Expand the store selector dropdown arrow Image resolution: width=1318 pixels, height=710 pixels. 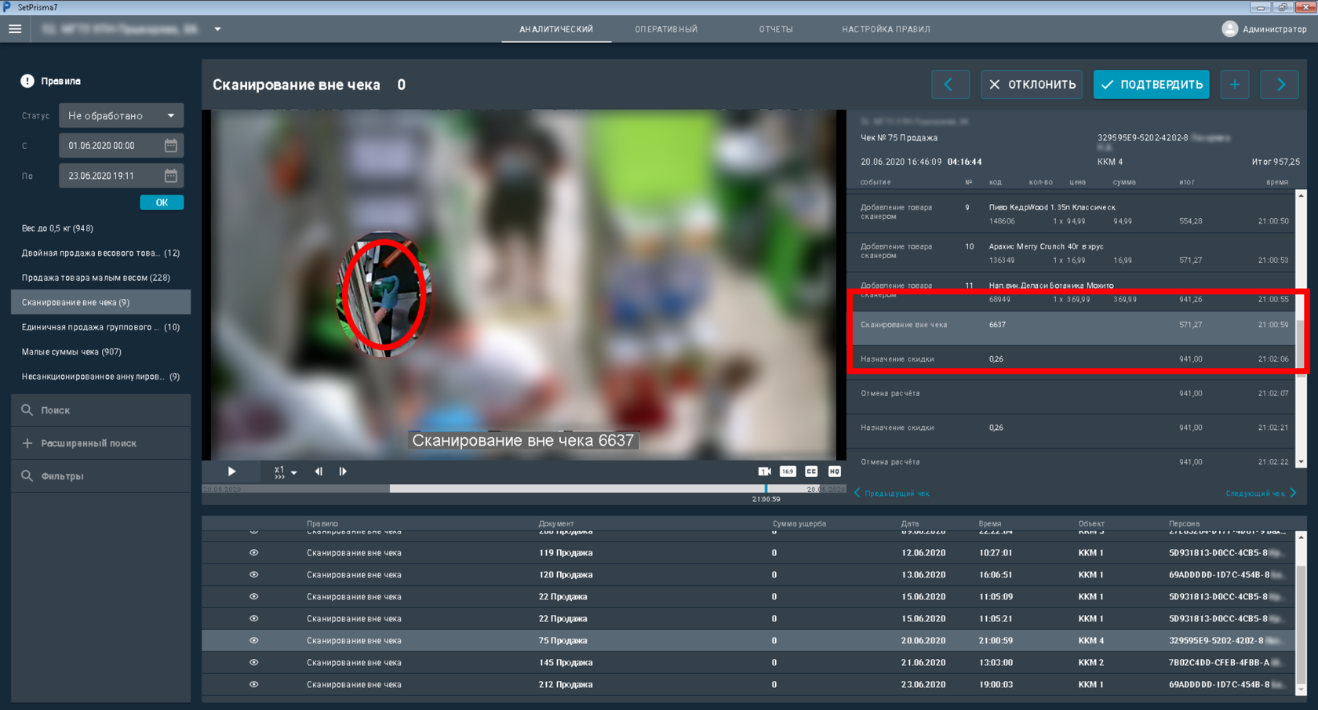(x=217, y=29)
